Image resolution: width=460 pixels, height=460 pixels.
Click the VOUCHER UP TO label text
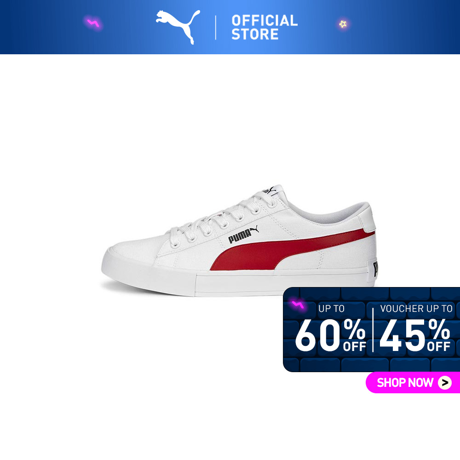coord(416,309)
